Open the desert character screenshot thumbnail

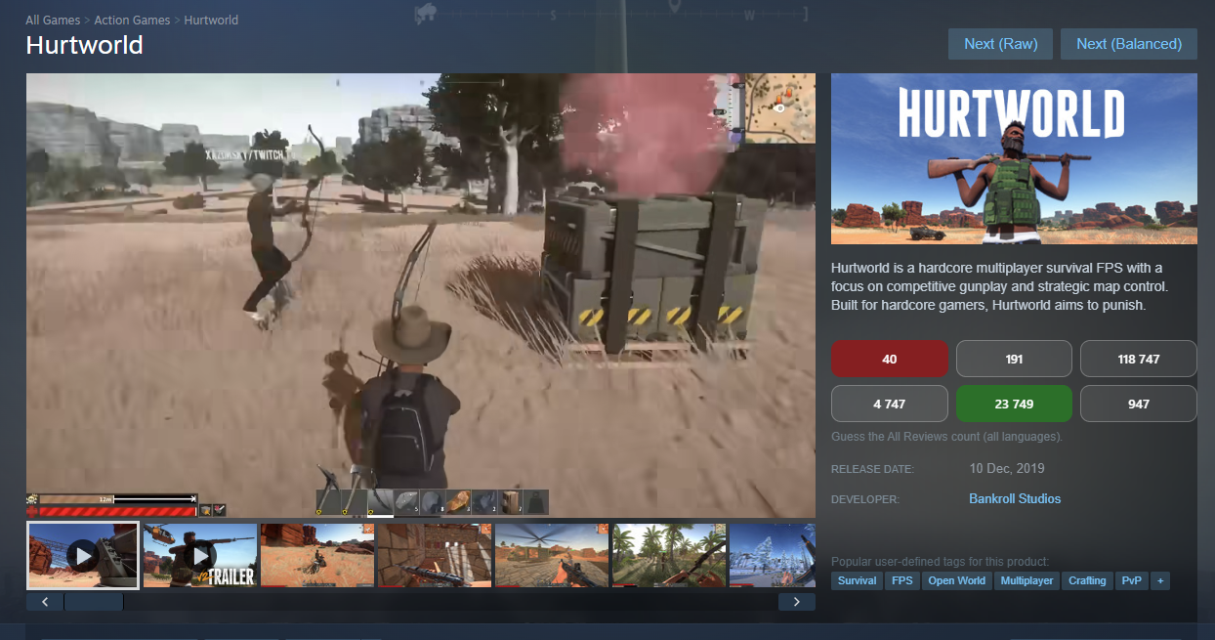(317, 556)
